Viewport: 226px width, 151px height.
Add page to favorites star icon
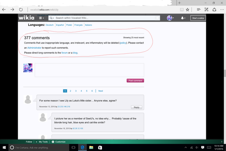[188, 10]
